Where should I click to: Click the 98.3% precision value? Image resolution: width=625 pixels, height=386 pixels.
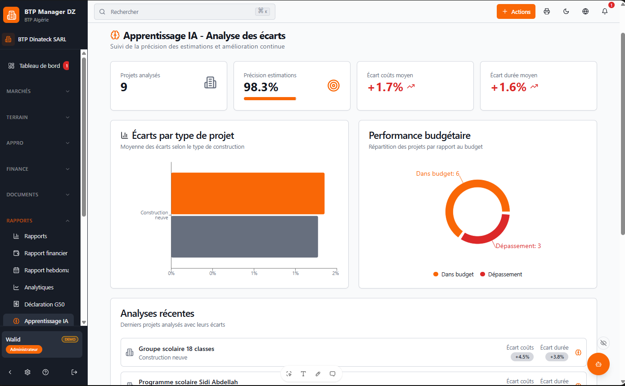pos(261,87)
